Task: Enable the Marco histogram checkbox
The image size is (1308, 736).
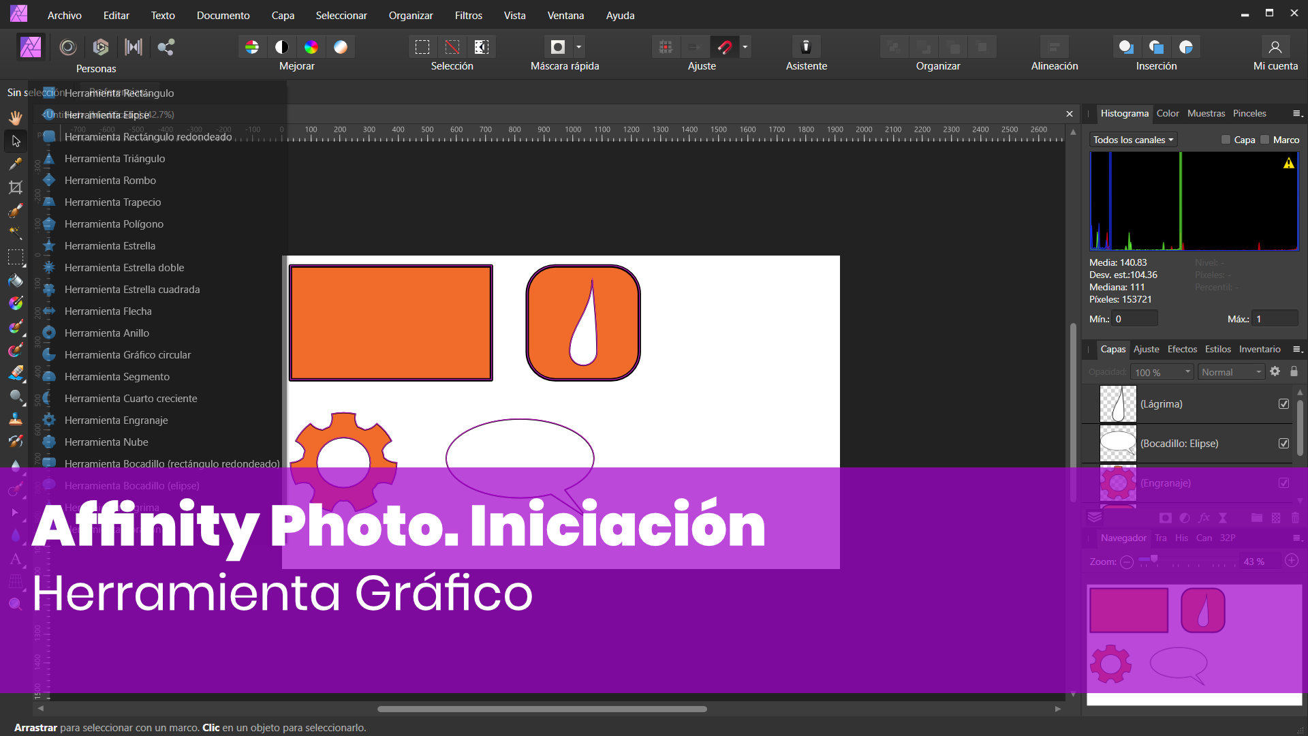Action: point(1265,140)
